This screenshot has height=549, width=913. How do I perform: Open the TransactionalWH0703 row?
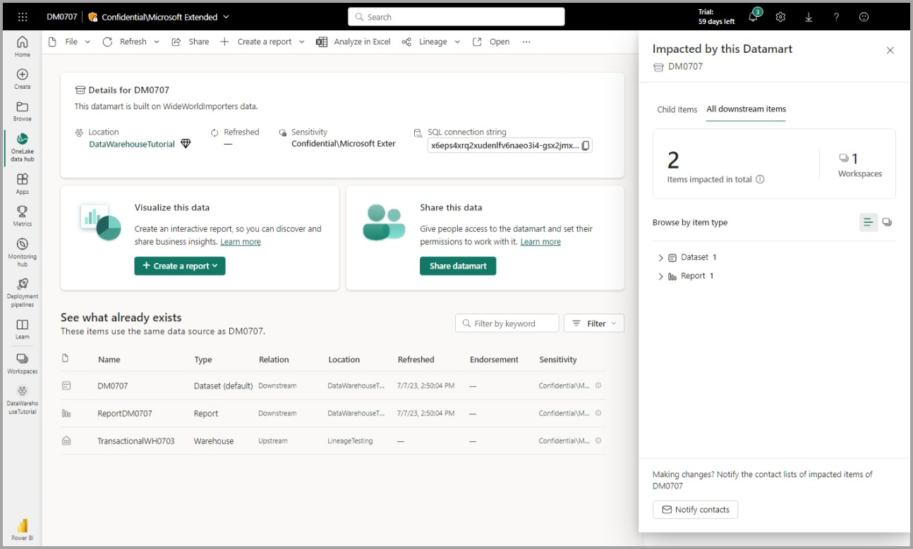pyautogui.click(x=333, y=440)
